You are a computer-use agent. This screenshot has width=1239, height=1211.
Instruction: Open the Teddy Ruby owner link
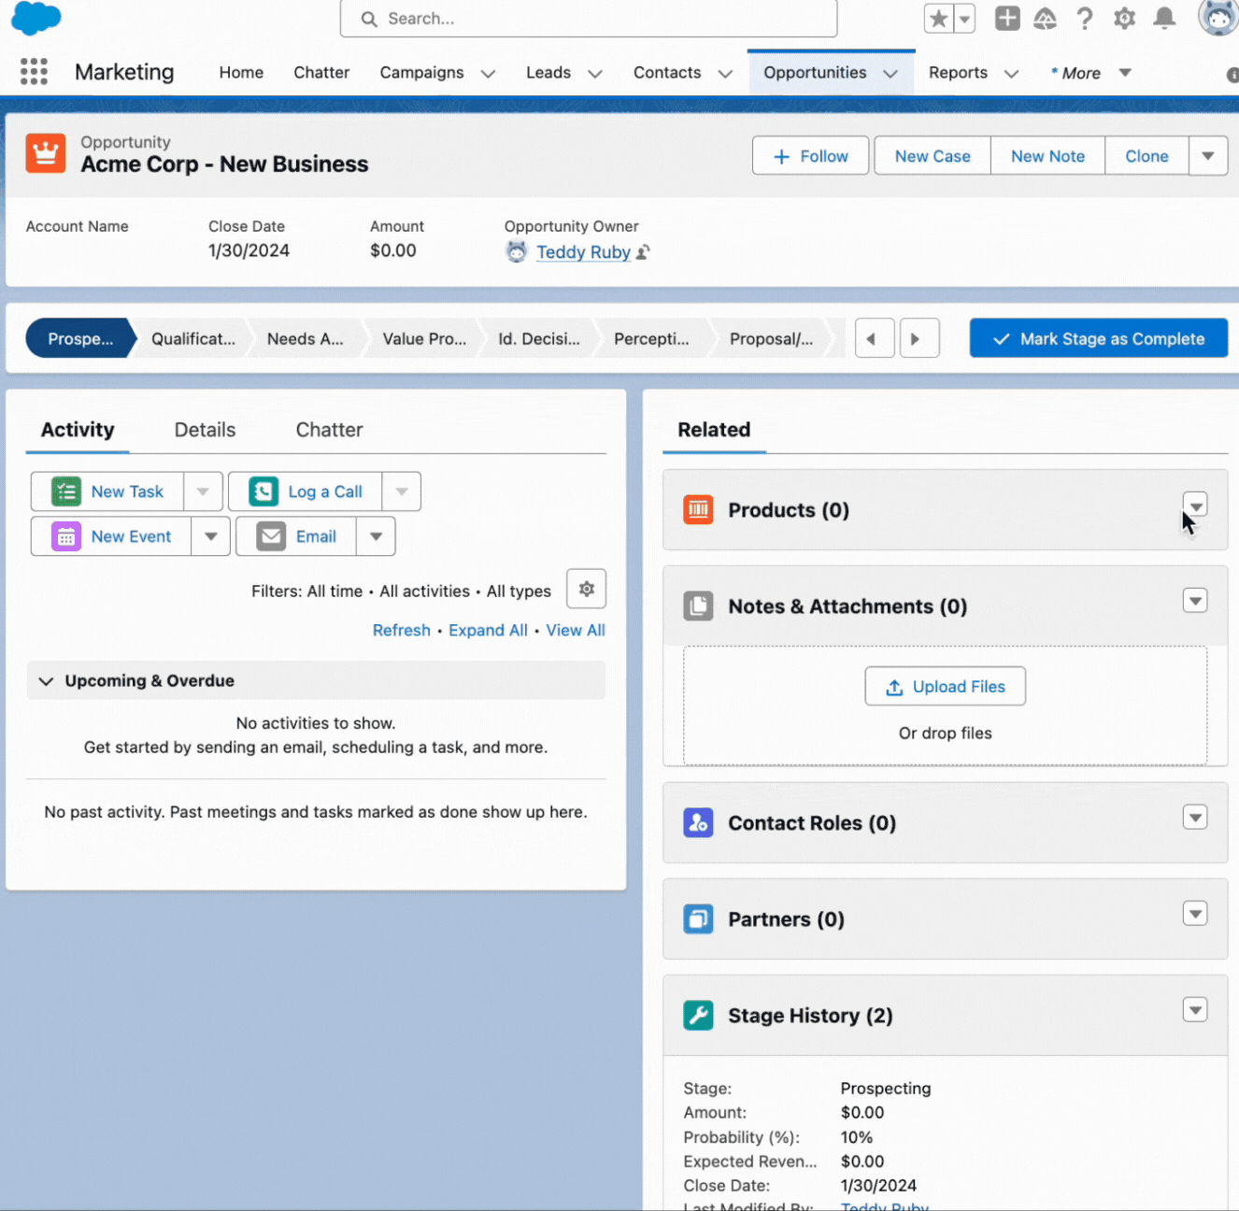(583, 251)
